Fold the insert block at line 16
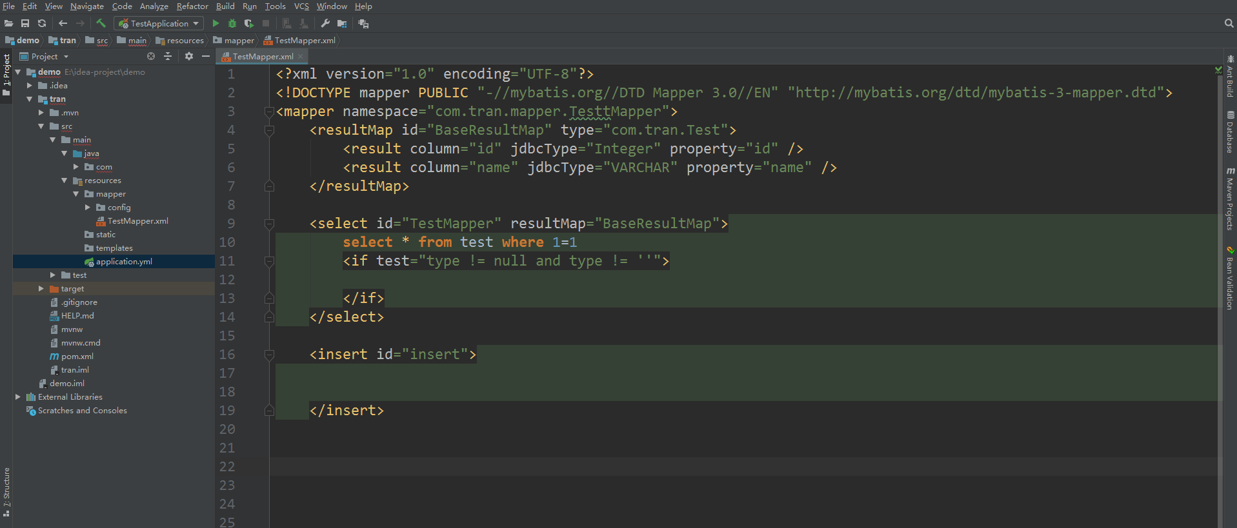 270,355
